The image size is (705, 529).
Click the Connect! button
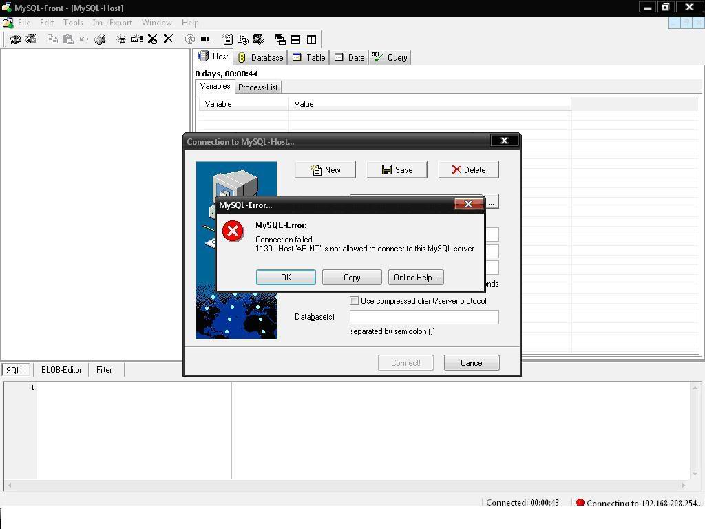click(x=406, y=363)
